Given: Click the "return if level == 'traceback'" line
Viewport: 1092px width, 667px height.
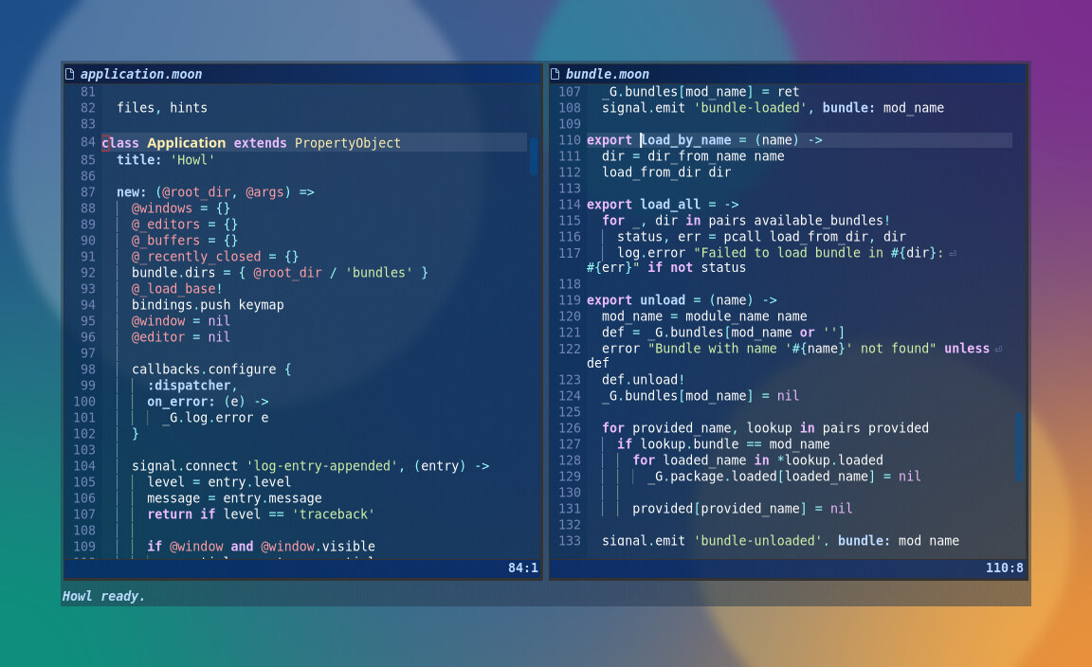Looking at the screenshot, I should [262, 514].
